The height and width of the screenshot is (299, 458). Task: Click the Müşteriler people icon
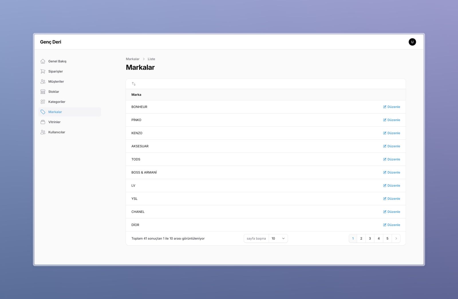[x=43, y=82]
